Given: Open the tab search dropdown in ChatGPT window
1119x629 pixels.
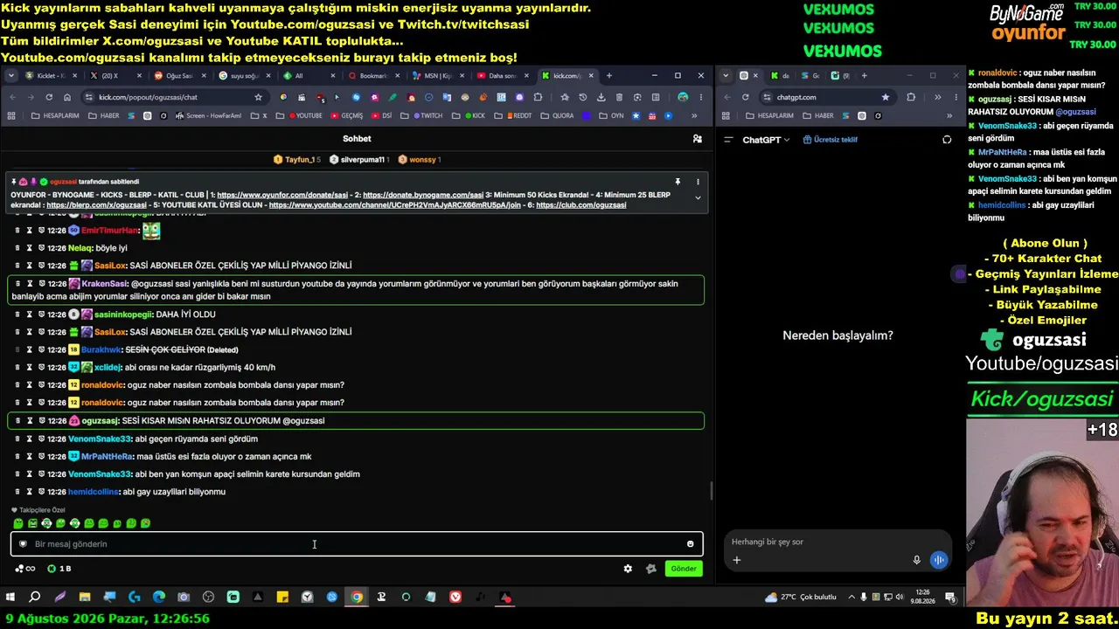Looking at the screenshot, I should pos(726,76).
